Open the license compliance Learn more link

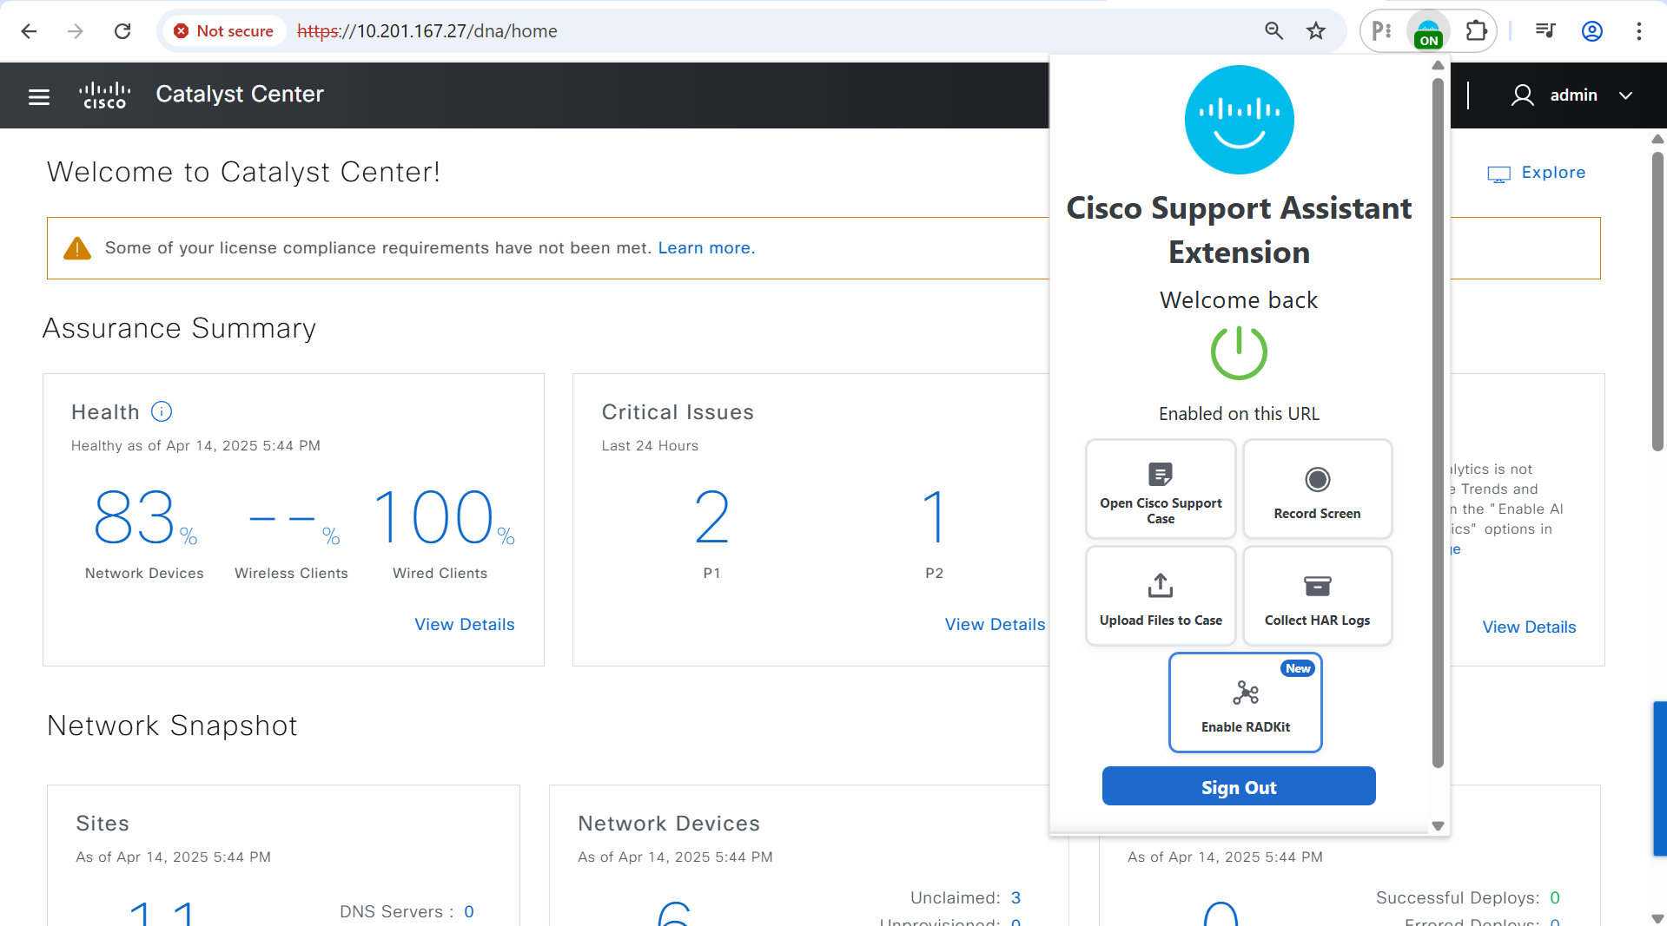(x=704, y=247)
